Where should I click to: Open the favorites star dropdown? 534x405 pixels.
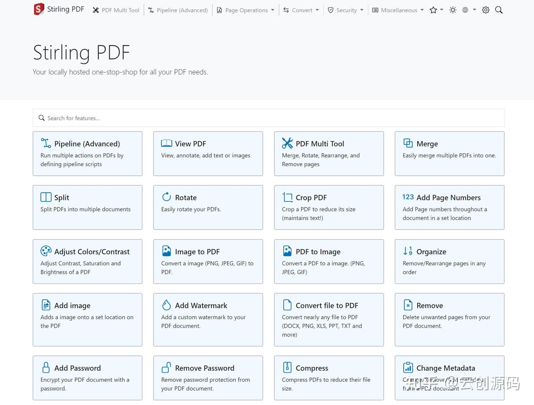click(x=436, y=10)
